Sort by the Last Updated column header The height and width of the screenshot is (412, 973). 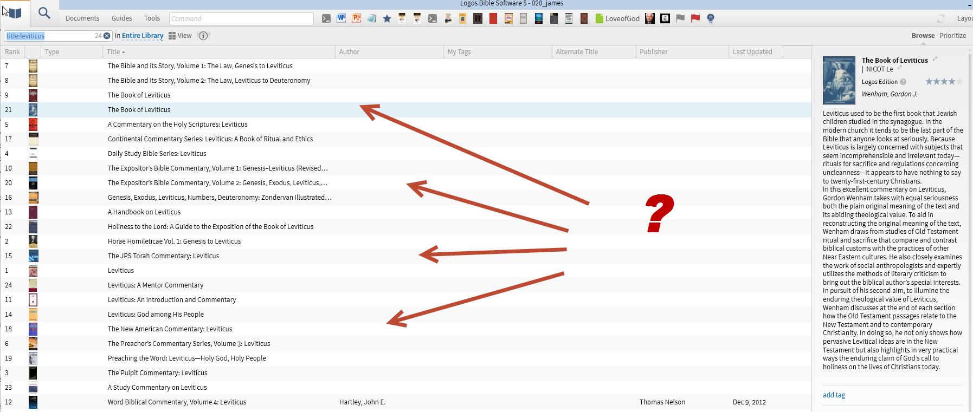pos(756,52)
